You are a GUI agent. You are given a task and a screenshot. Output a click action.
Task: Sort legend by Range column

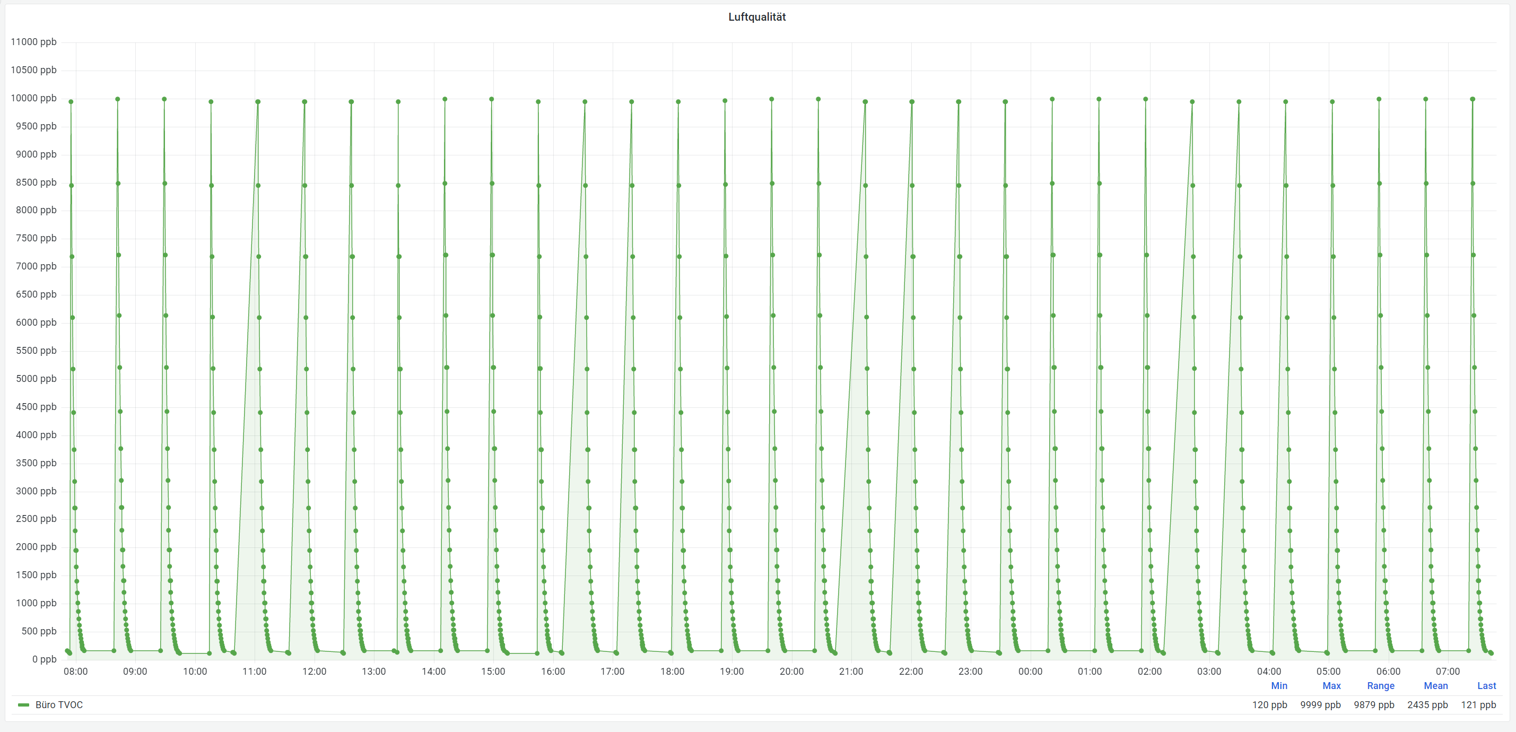tap(1380, 685)
